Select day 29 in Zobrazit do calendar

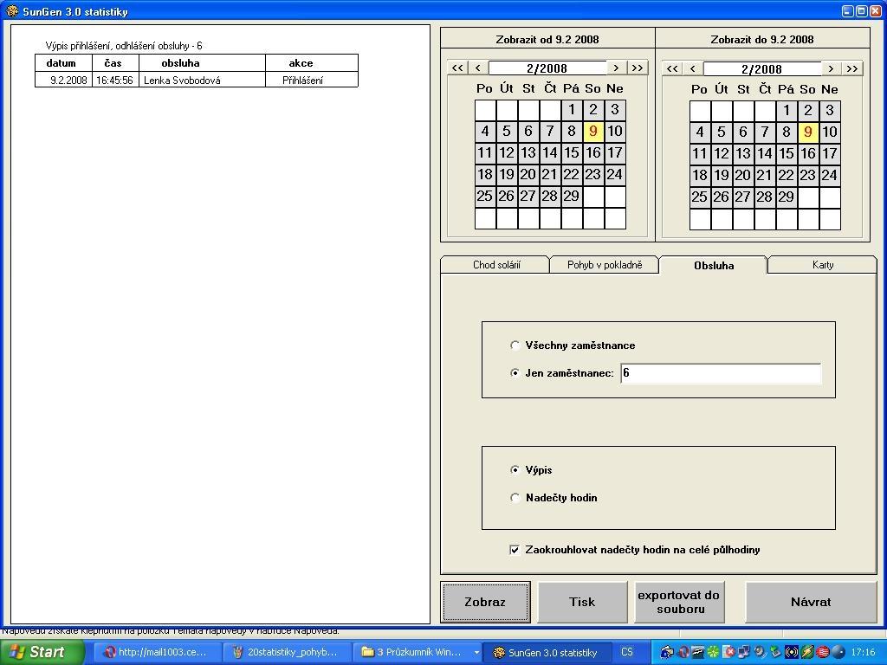pos(787,197)
